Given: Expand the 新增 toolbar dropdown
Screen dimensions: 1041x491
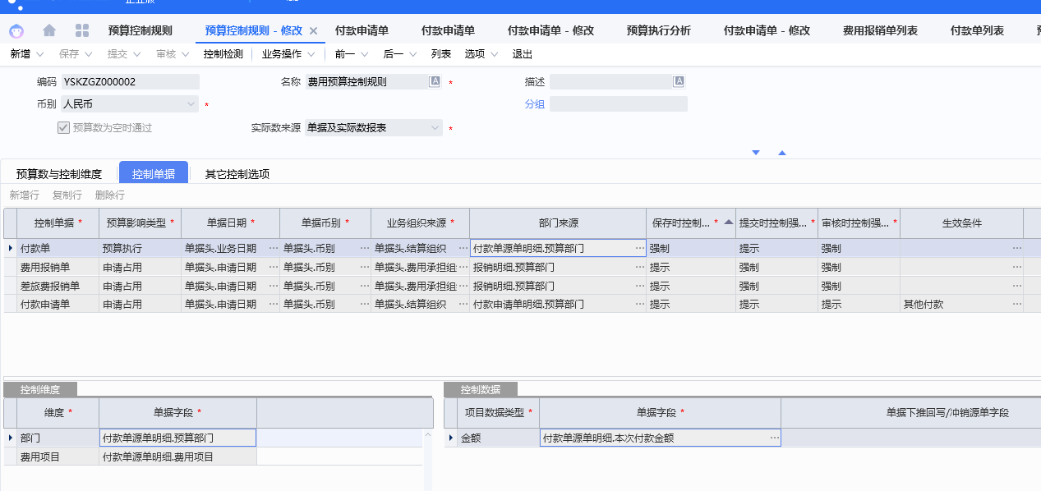Looking at the screenshot, I should pyautogui.click(x=39, y=54).
